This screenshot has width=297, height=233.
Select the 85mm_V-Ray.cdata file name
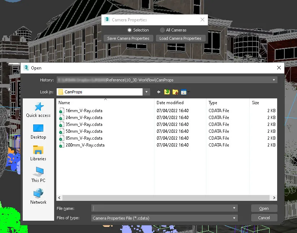pyautogui.click(x=84, y=138)
